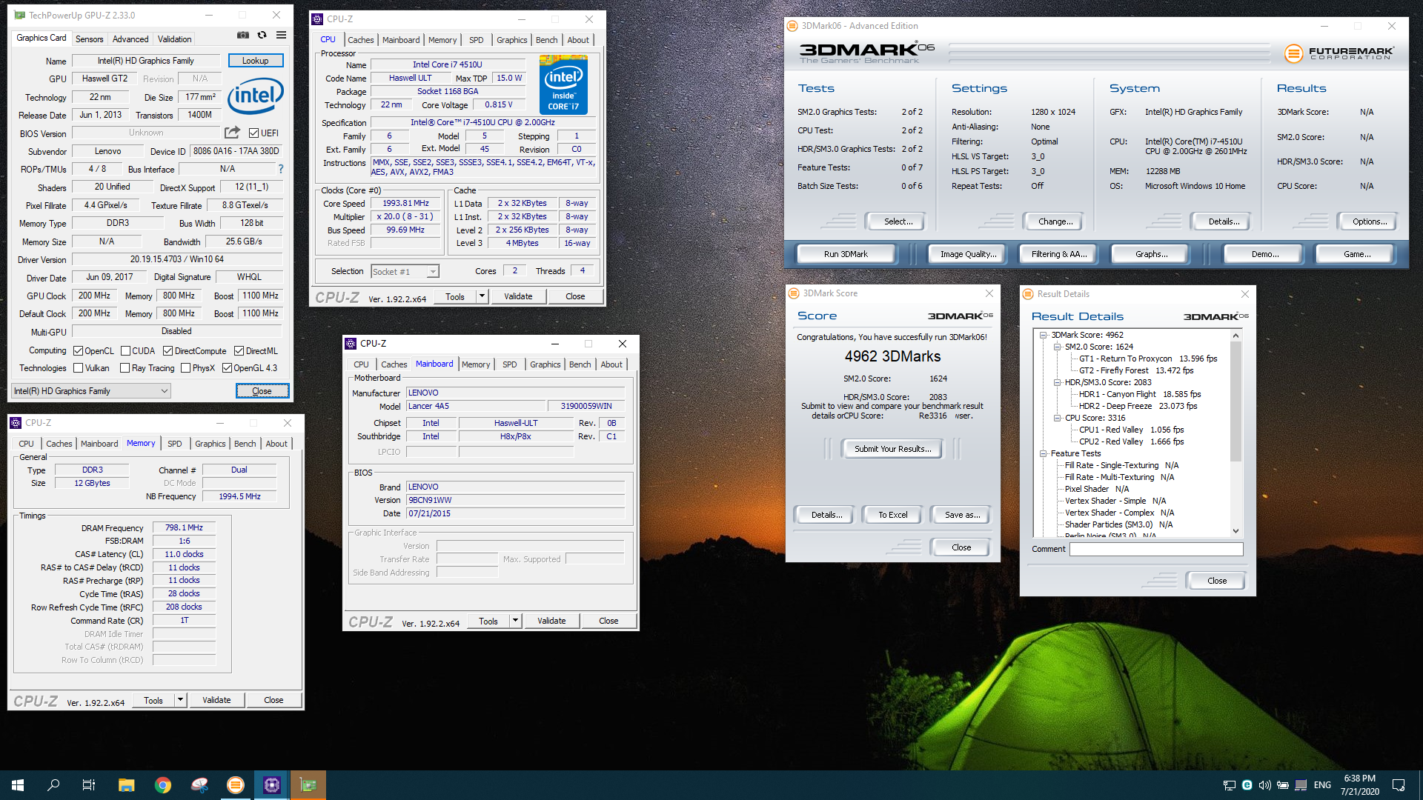Click the Lookup button in GPU-Z
Image resolution: width=1423 pixels, height=800 pixels.
[256, 61]
